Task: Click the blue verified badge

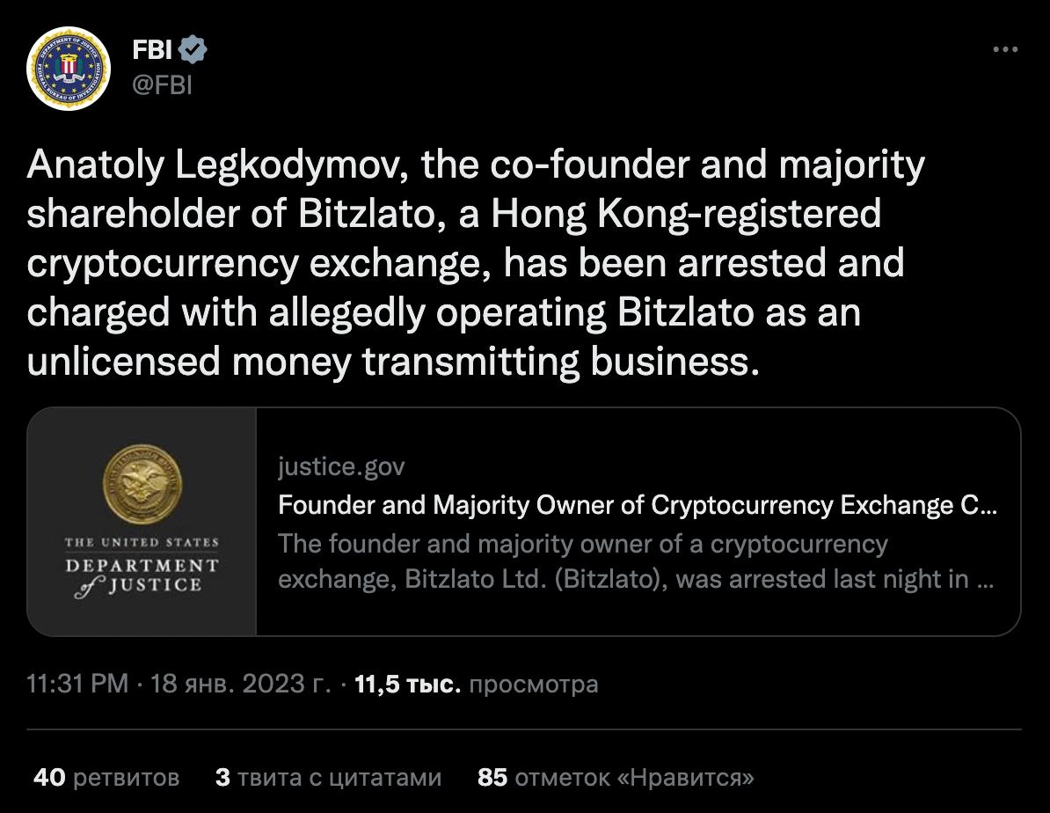Action: pyautogui.click(x=193, y=51)
